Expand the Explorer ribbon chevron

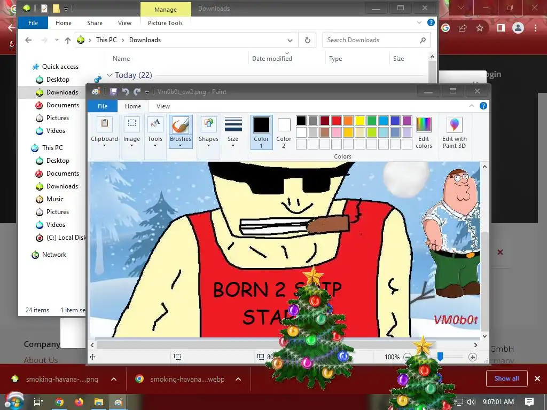click(x=419, y=22)
